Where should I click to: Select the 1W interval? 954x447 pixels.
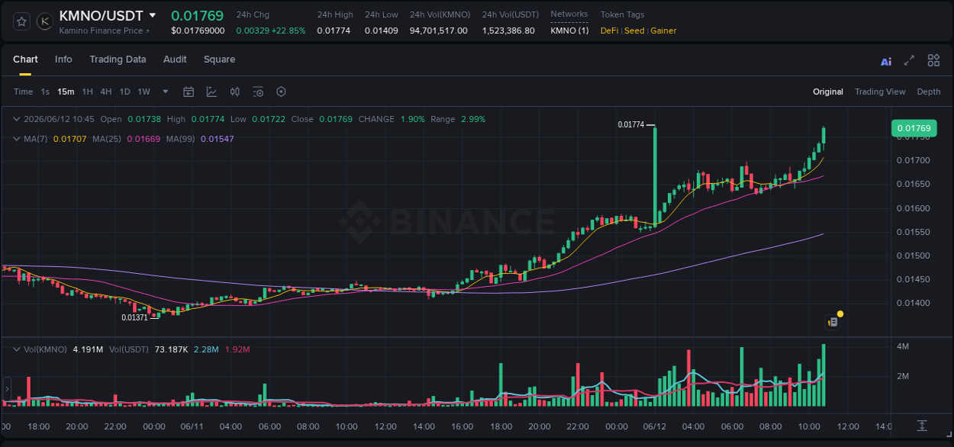[x=143, y=92]
